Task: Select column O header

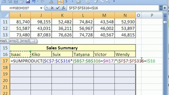Action: tap(138, 15)
